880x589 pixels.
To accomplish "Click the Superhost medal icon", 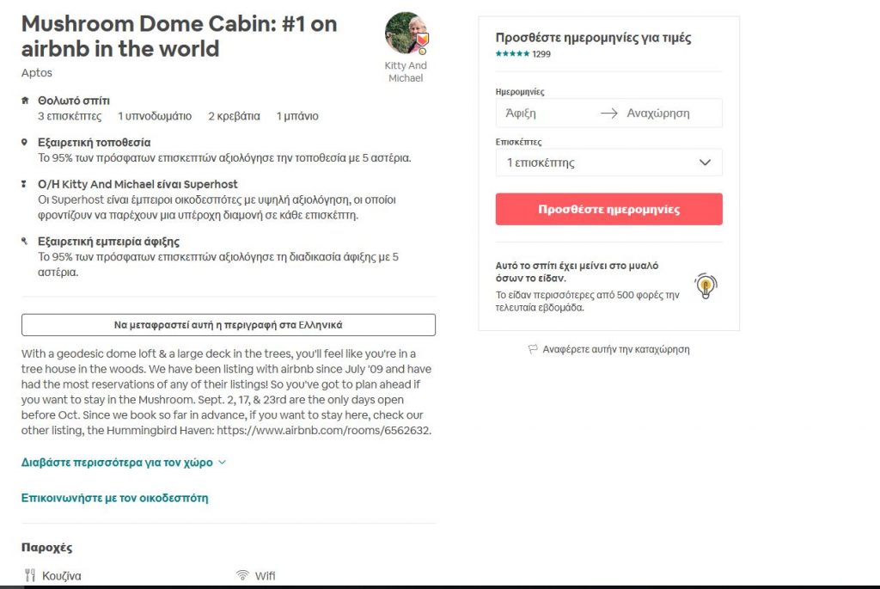I will pyautogui.click(x=25, y=184).
